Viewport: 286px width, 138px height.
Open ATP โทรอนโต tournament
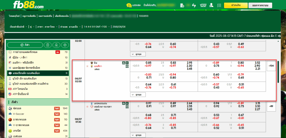click(x=38, y=89)
